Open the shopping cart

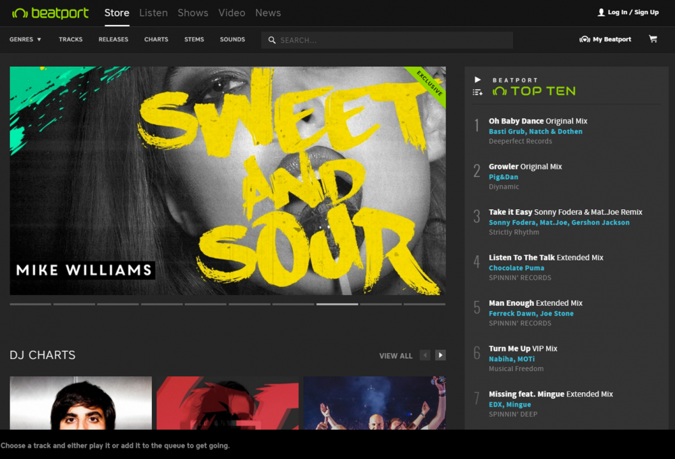[653, 39]
